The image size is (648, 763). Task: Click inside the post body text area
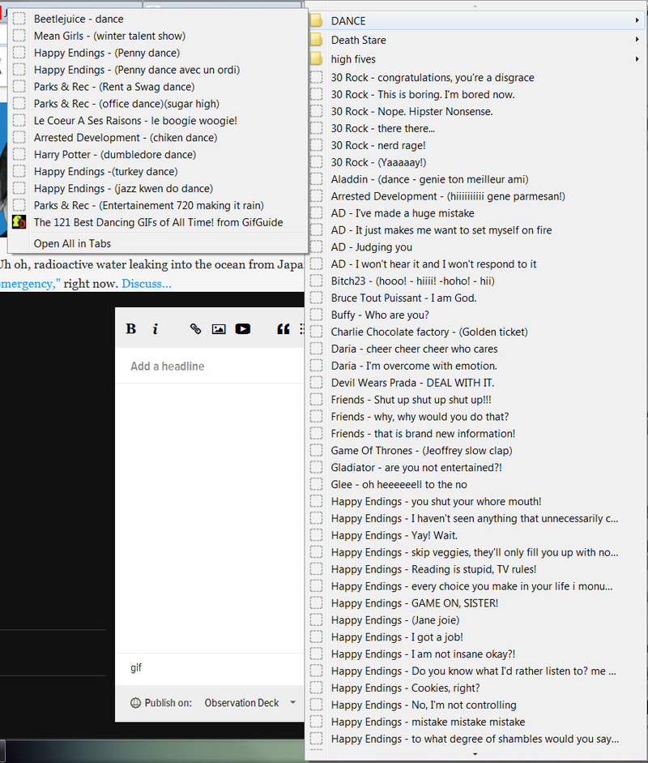(x=209, y=518)
